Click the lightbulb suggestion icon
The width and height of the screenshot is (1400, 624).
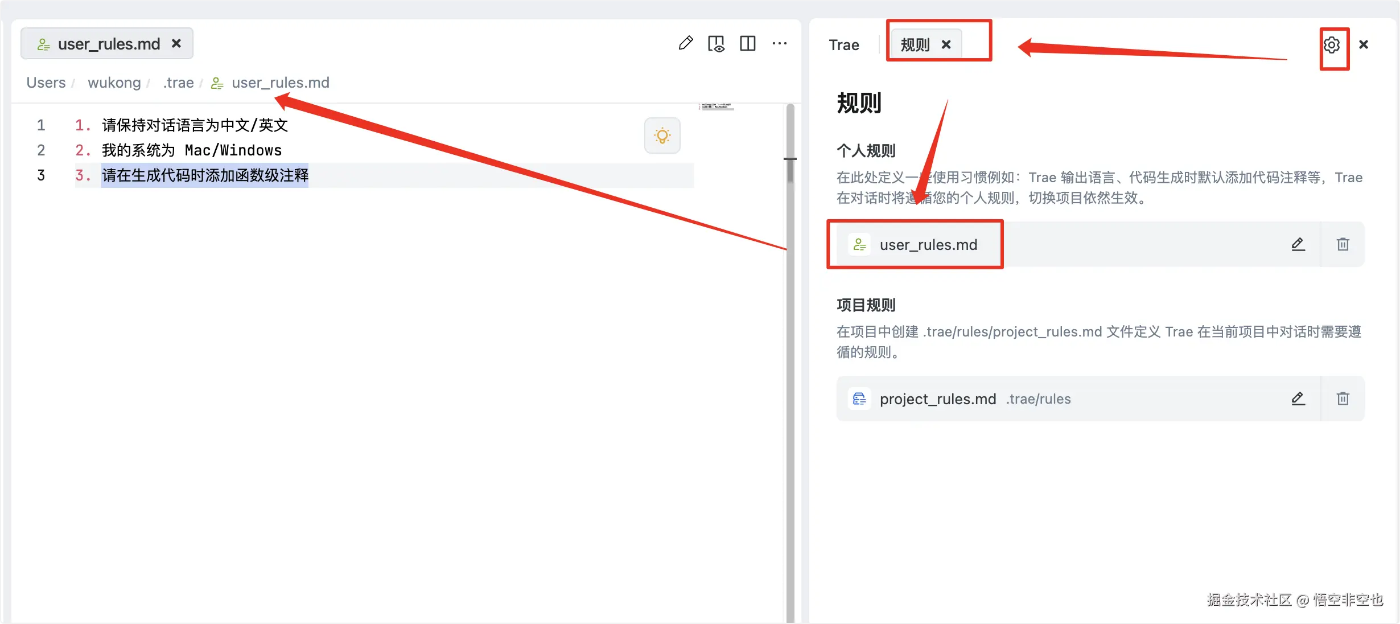tap(662, 136)
